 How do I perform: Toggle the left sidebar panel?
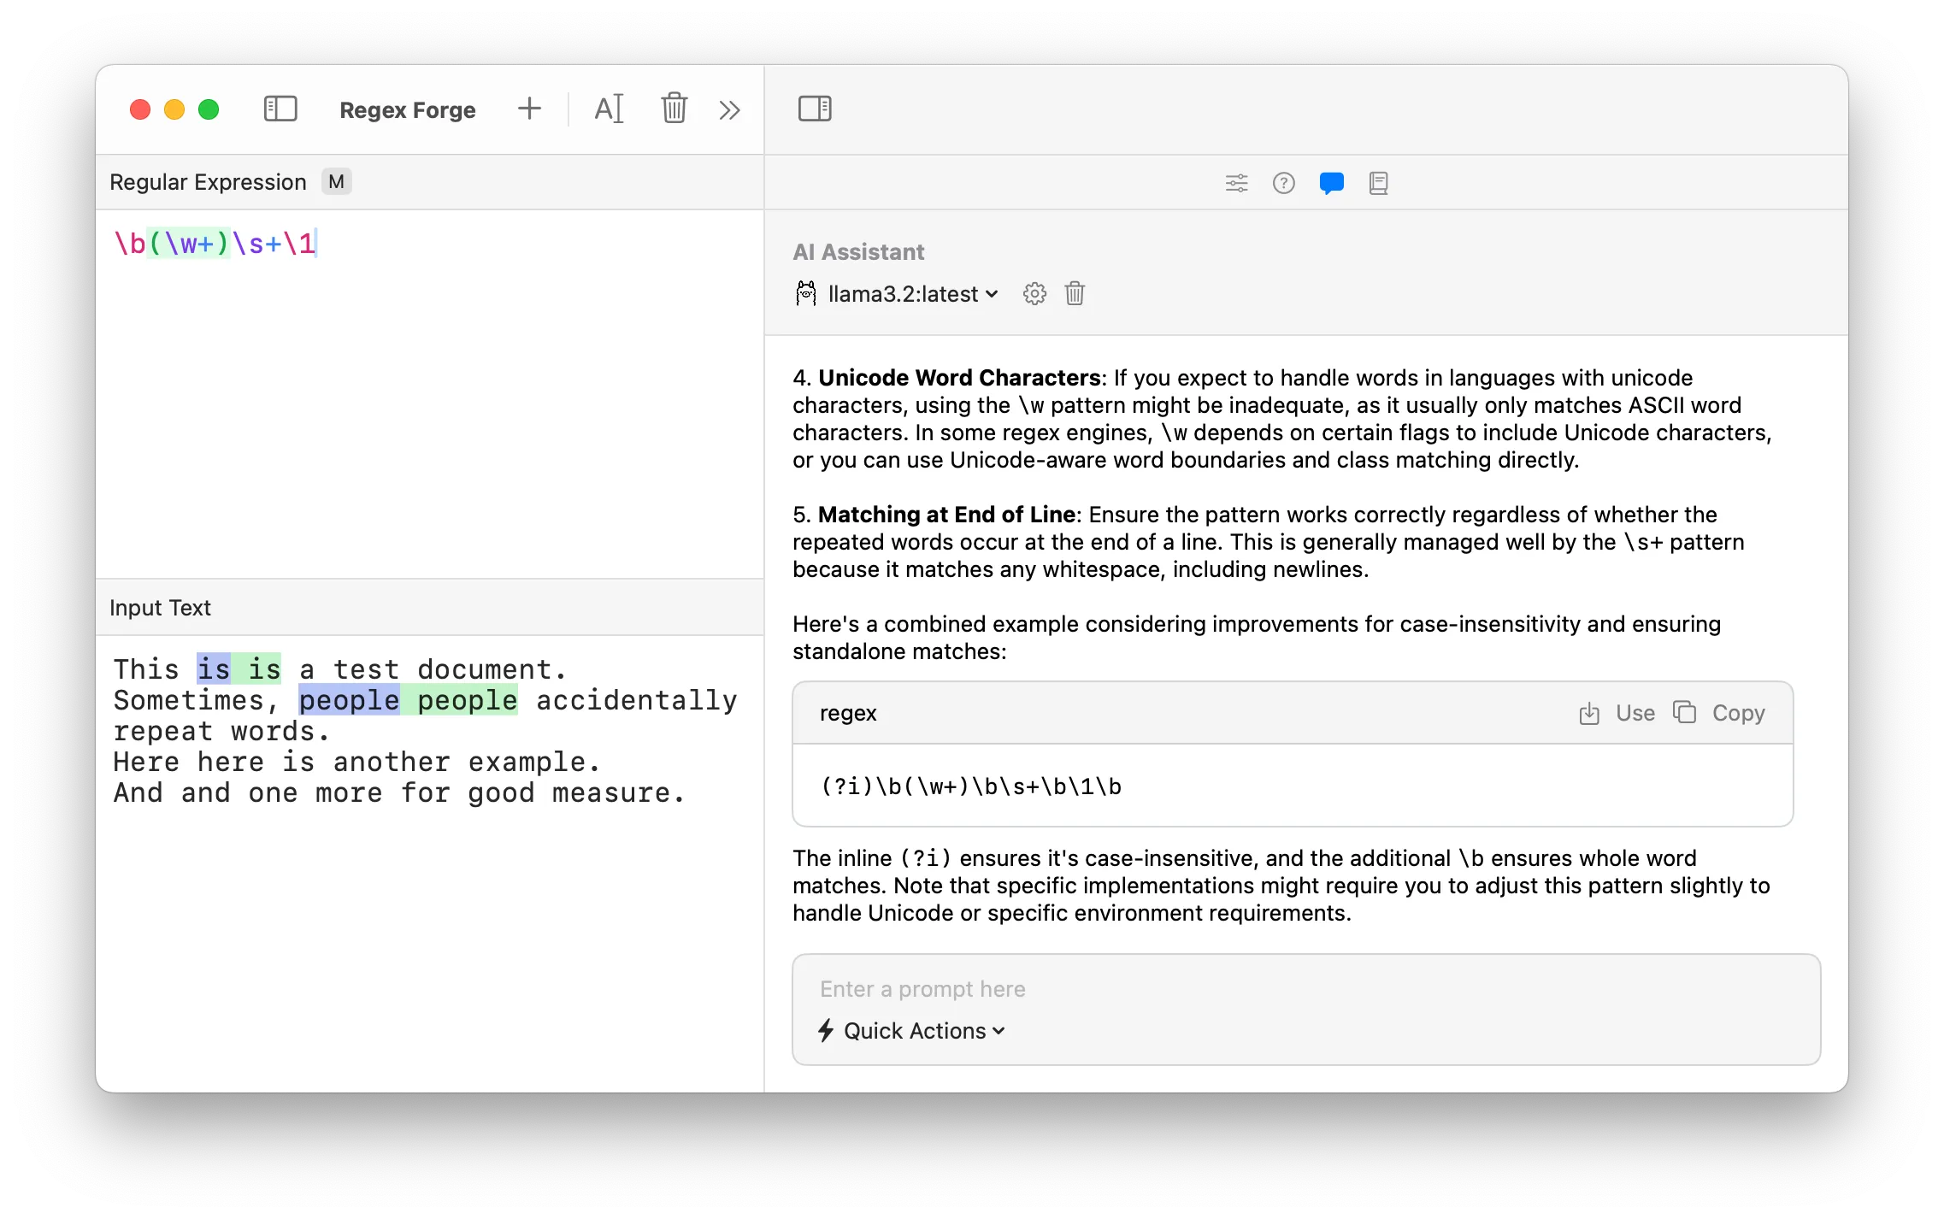[280, 109]
